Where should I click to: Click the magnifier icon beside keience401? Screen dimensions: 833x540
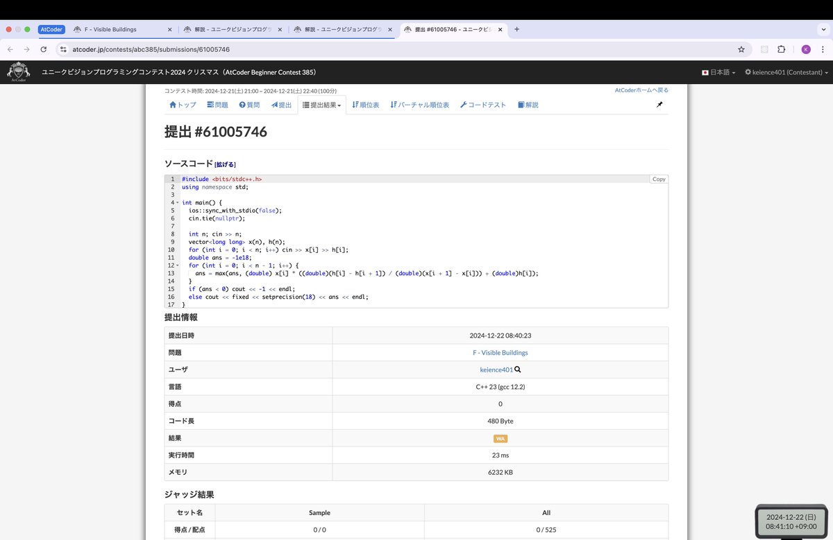coord(518,369)
